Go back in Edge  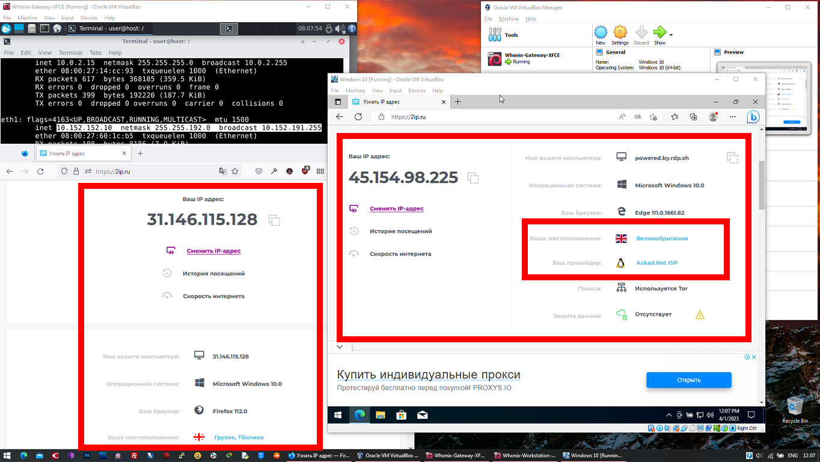(x=340, y=117)
